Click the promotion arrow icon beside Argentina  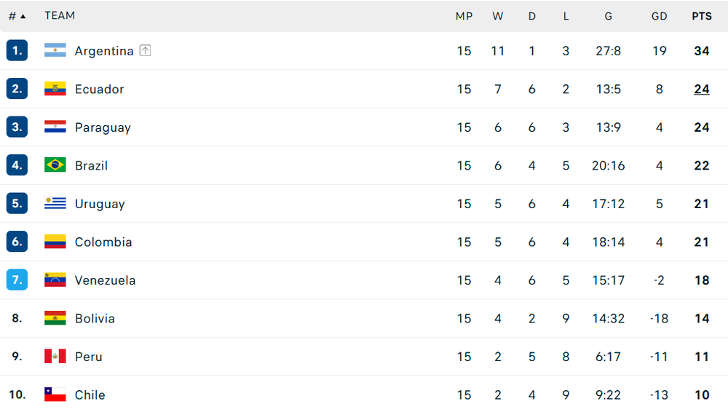pos(146,50)
